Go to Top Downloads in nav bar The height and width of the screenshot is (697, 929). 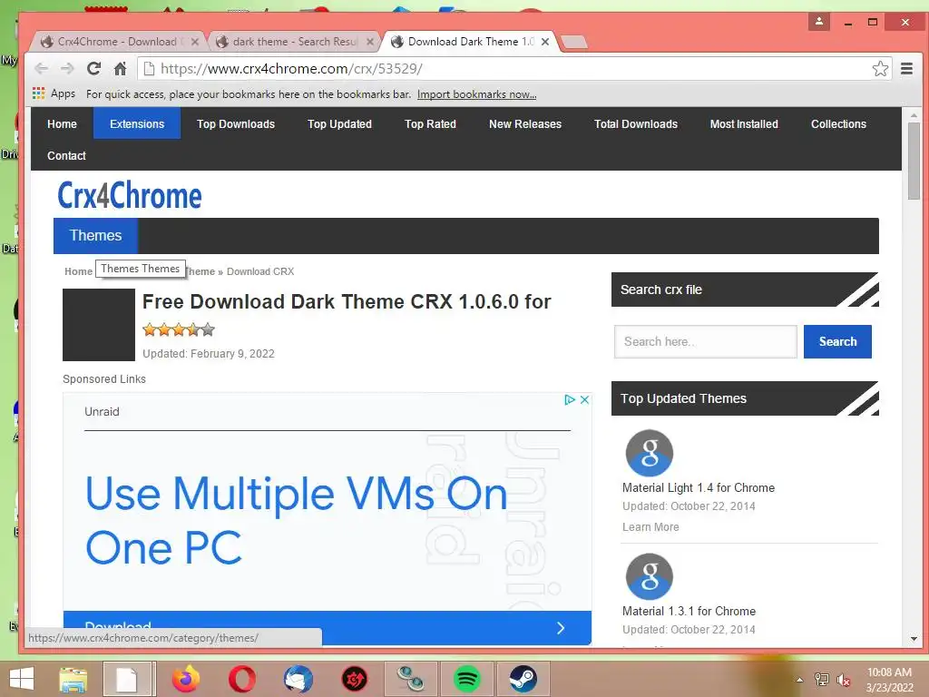click(236, 123)
